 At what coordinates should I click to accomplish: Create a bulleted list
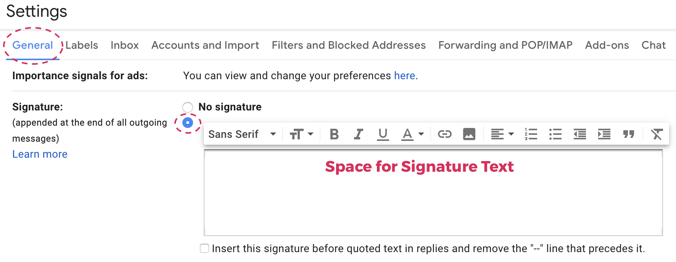click(x=555, y=134)
